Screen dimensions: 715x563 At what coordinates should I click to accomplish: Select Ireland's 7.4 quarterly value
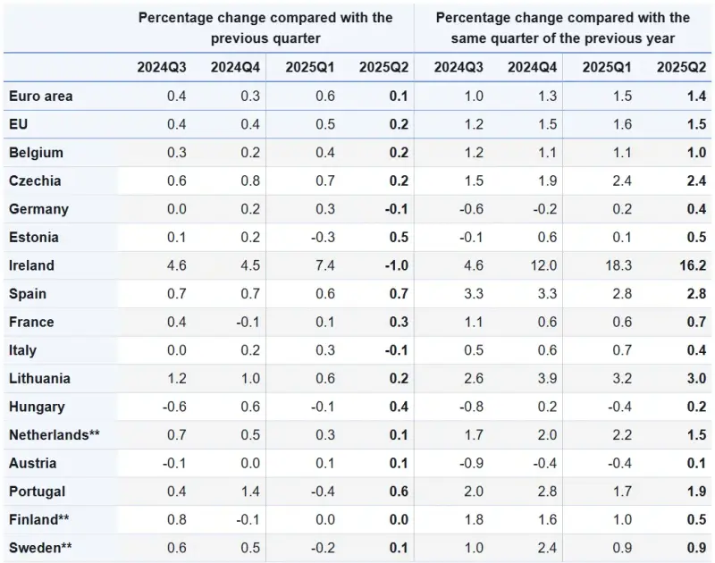324,265
